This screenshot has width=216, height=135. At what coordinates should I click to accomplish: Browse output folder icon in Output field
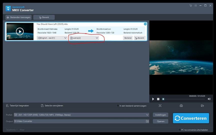point(147,121)
